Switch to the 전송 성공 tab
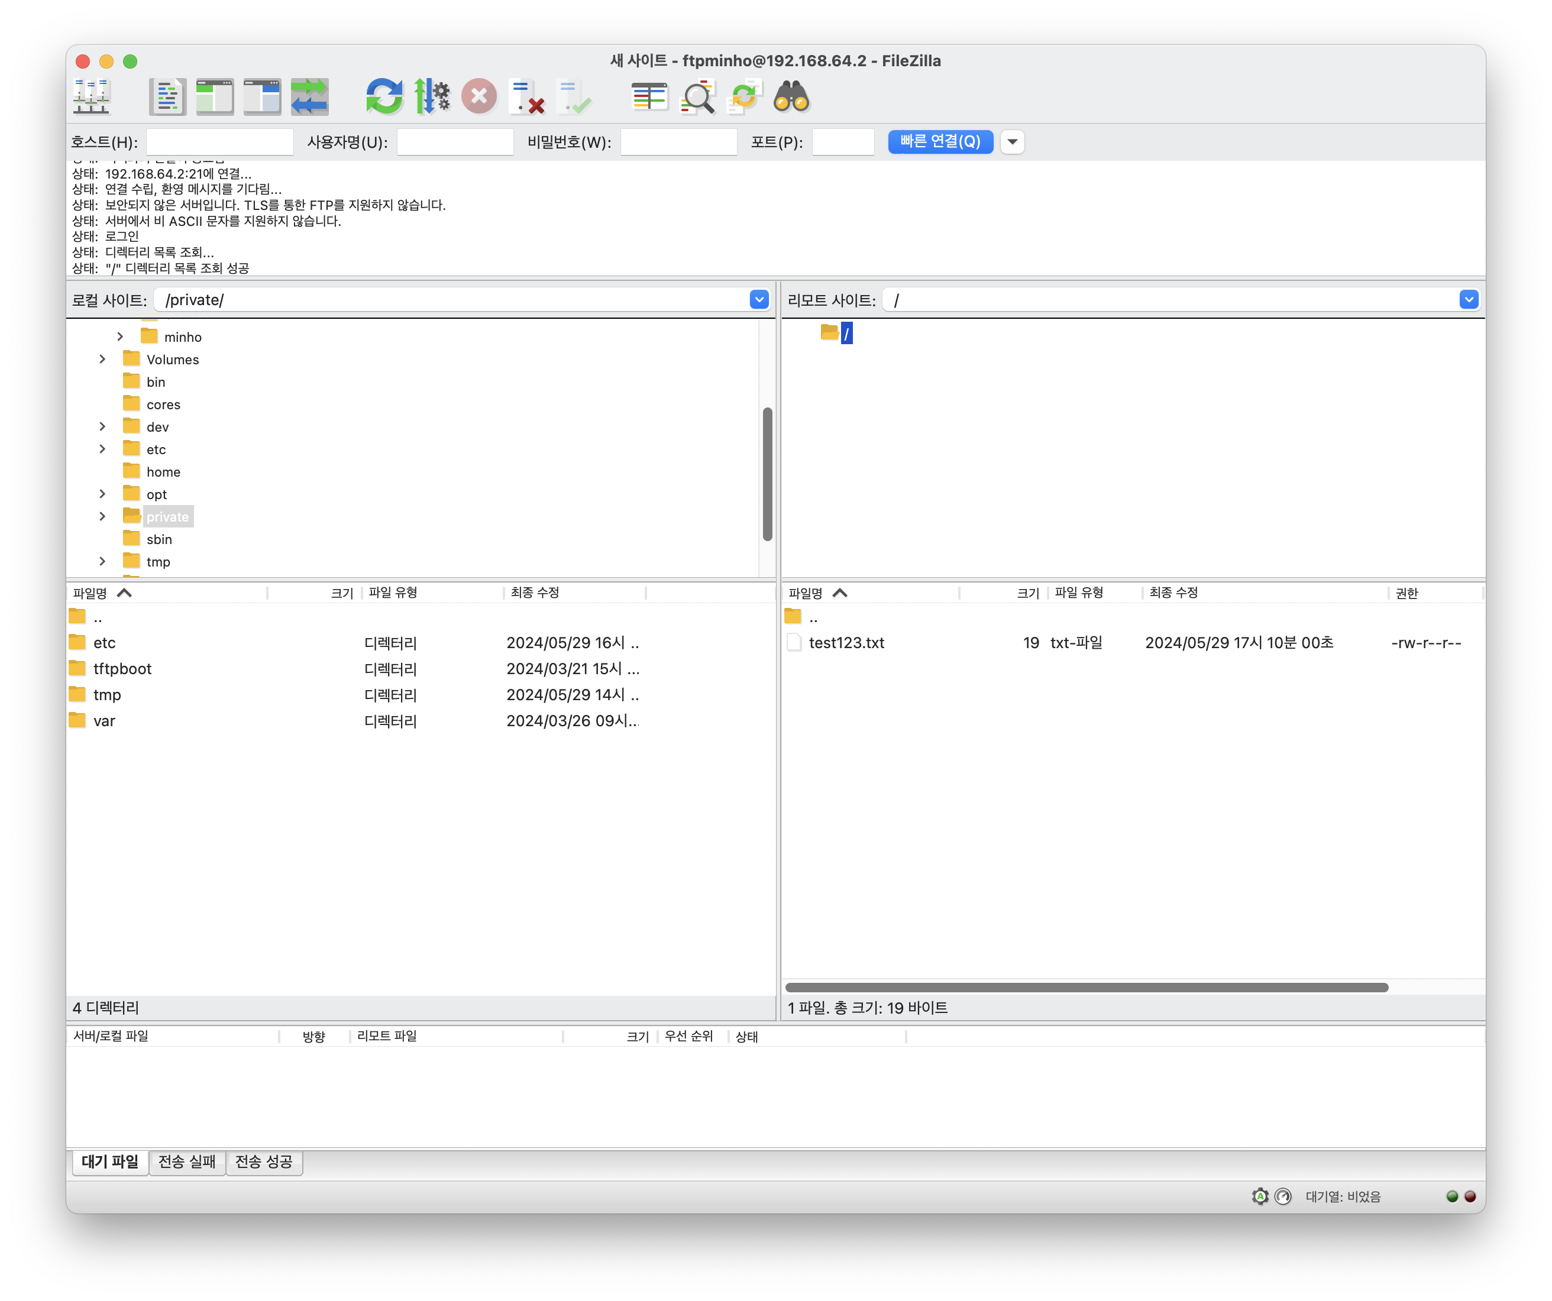Image resolution: width=1552 pixels, height=1301 pixels. [264, 1162]
